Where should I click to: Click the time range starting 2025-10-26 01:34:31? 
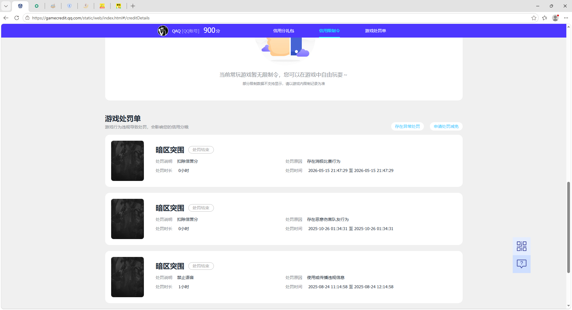pyautogui.click(x=351, y=229)
